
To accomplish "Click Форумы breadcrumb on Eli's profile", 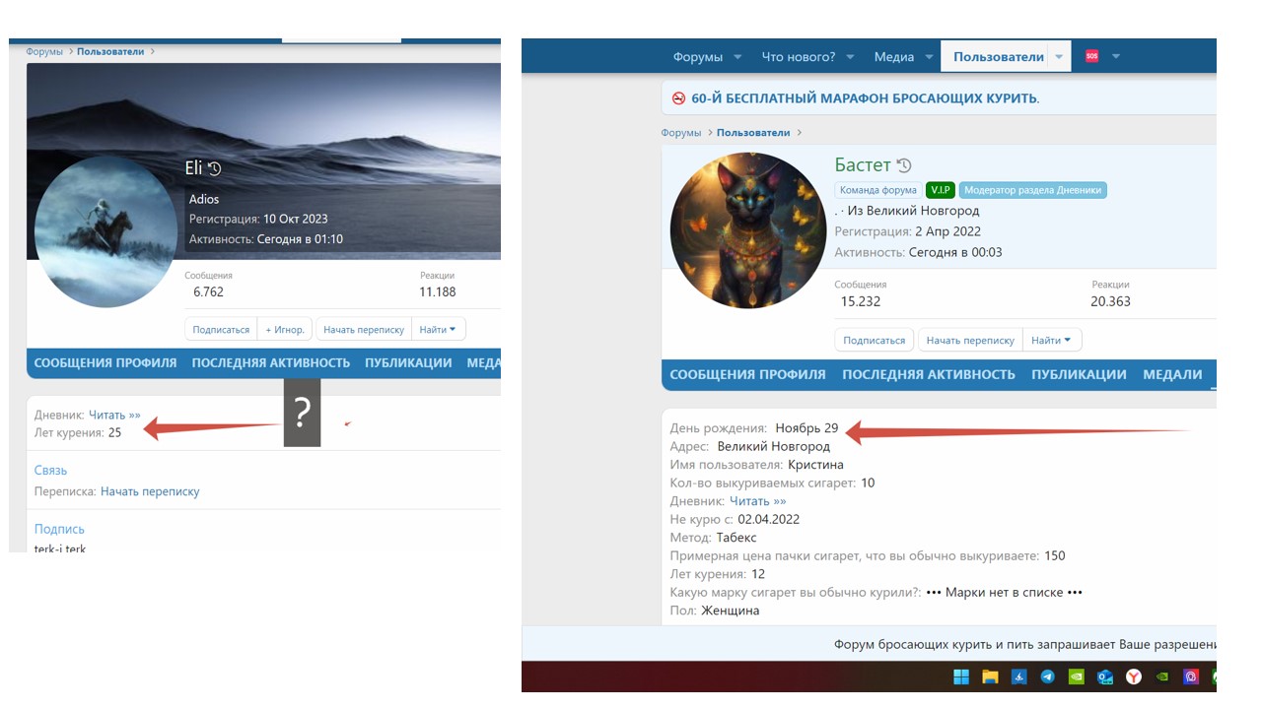I will click(x=44, y=51).
